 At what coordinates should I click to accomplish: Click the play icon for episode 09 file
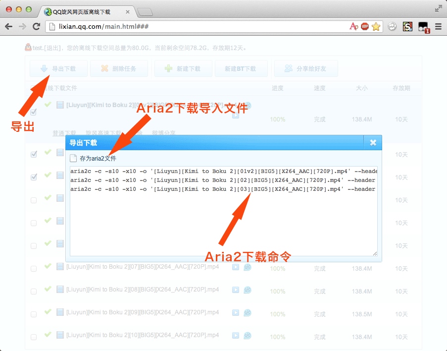(x=236, y=312)
